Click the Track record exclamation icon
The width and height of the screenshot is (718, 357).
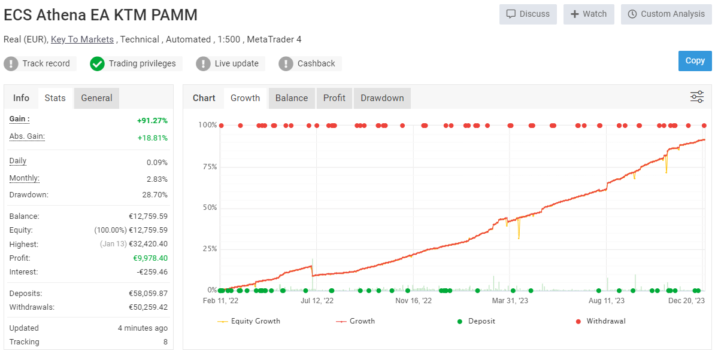(12, 63)
